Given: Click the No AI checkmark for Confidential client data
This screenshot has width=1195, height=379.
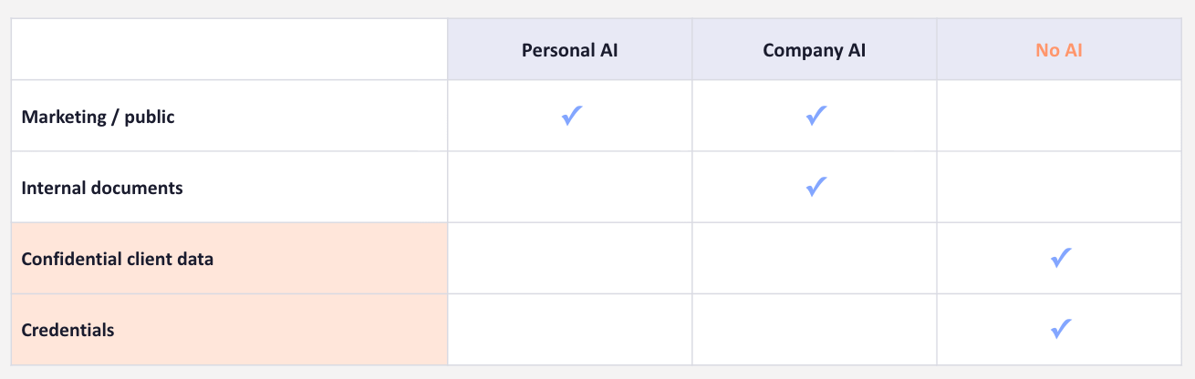Looking at the screenshot, I should point(1060,258).
